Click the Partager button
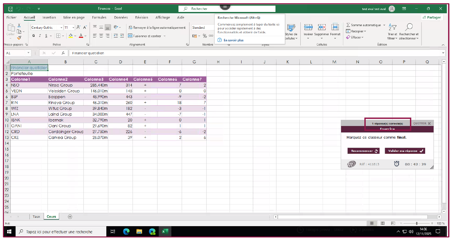The width and height of the screenshot is (452, 241). [x=432, y=17]
